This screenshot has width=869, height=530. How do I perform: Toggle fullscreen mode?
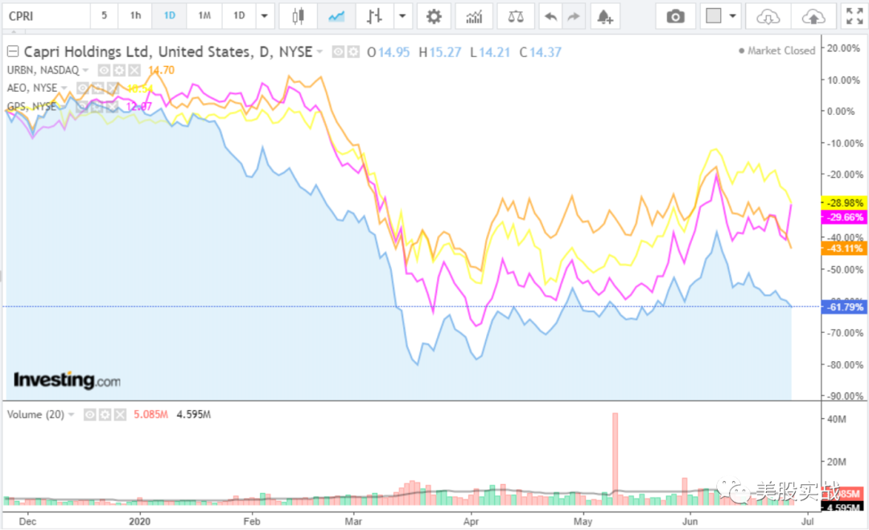pos(854,16)
